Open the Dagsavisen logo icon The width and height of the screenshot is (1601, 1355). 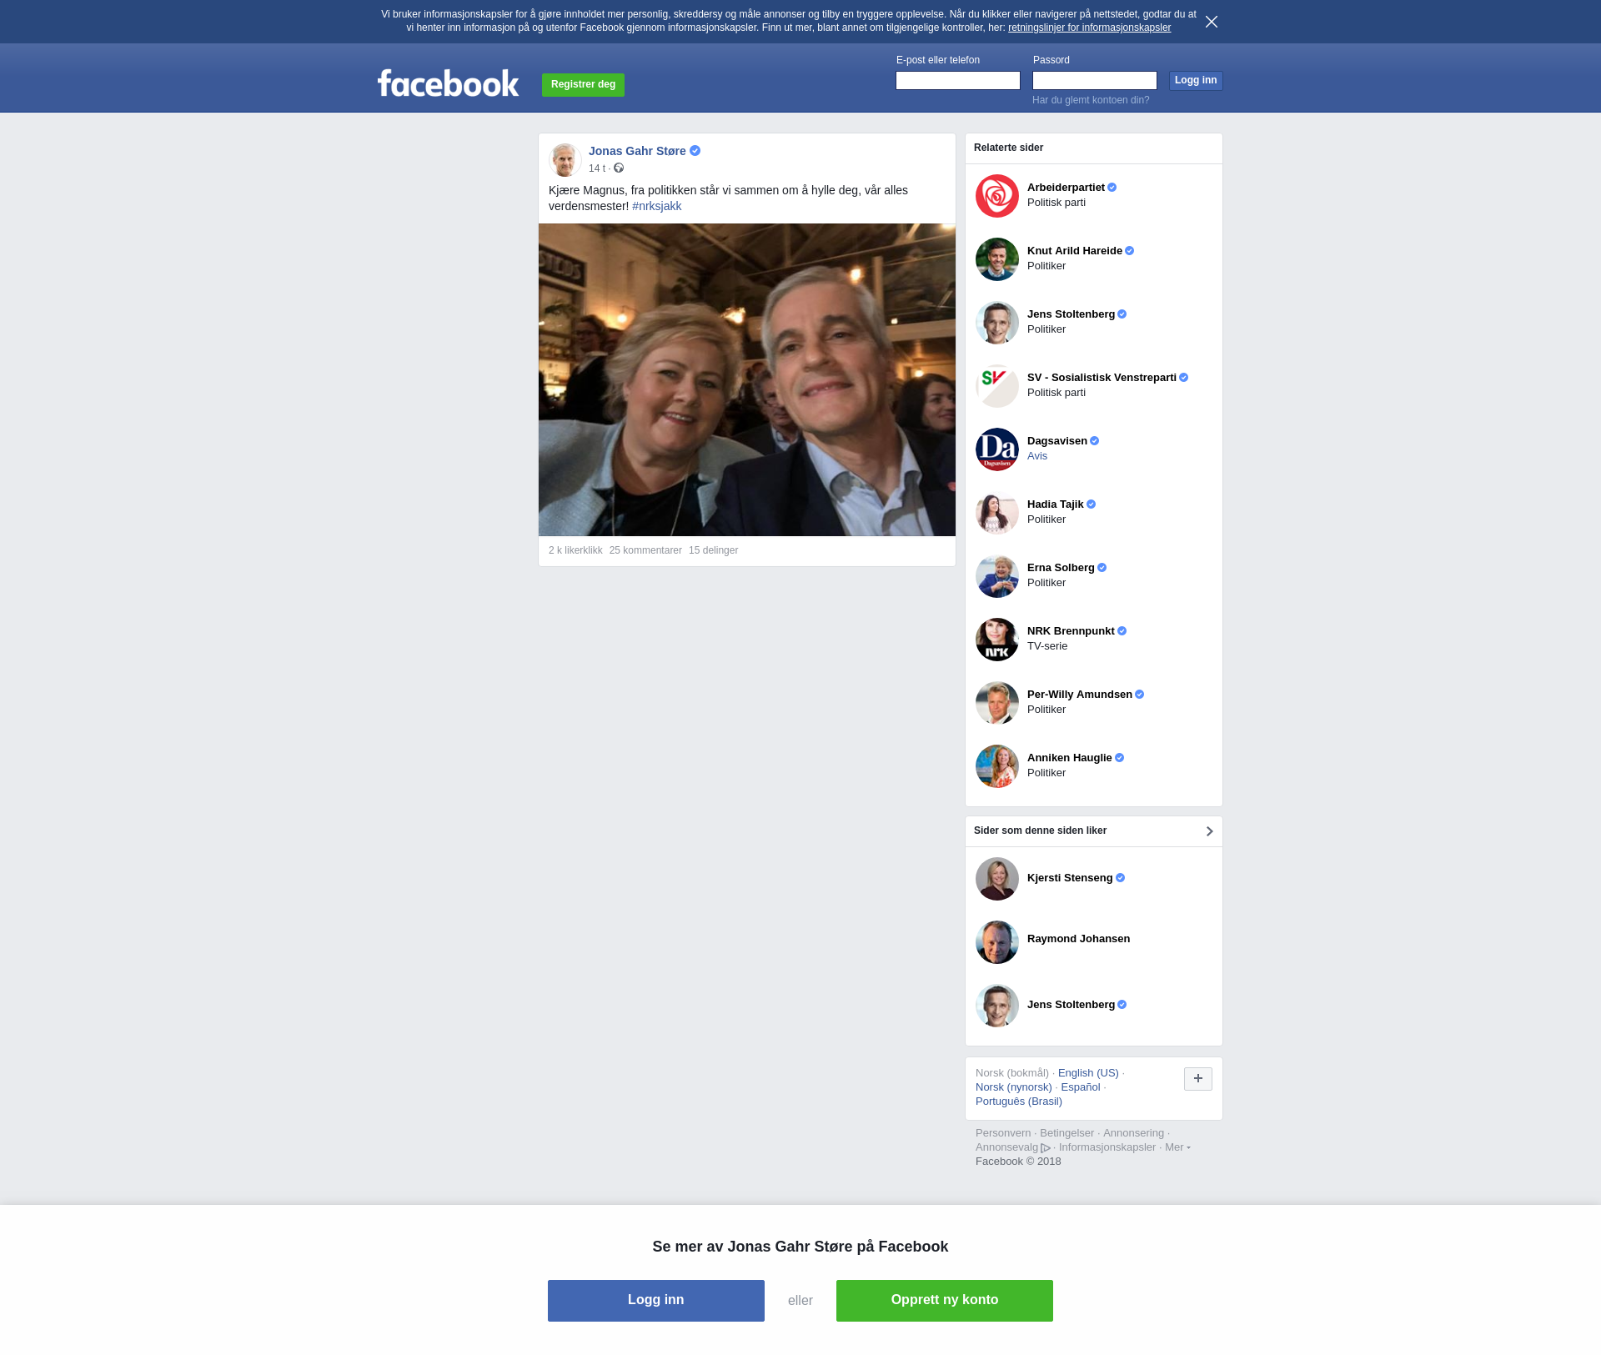996,449
